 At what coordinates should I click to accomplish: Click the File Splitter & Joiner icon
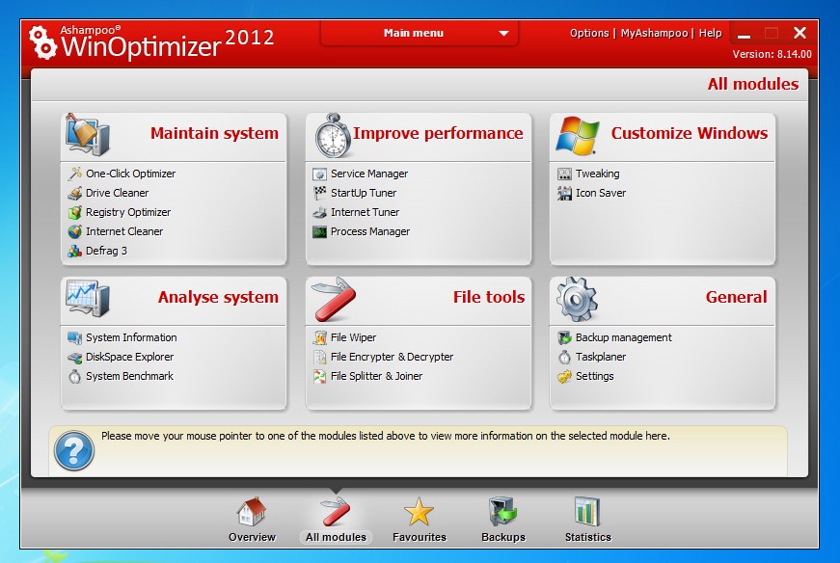click(x=320, y=376)
